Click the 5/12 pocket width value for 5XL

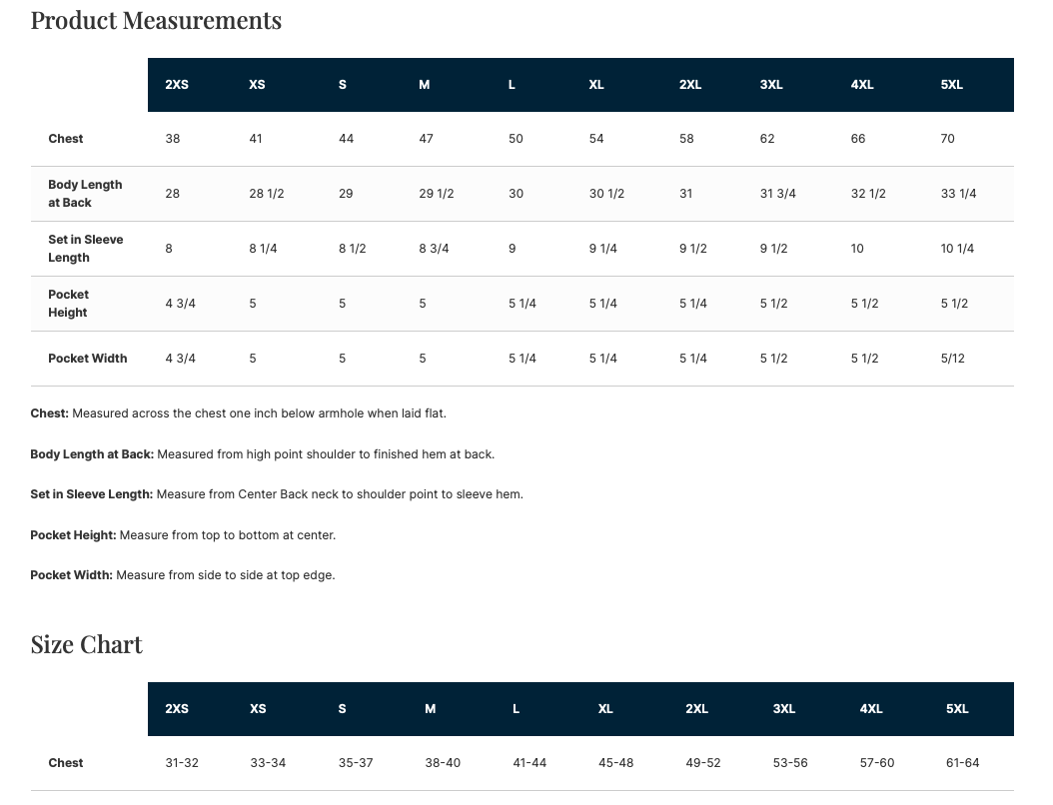click(953, 359)
